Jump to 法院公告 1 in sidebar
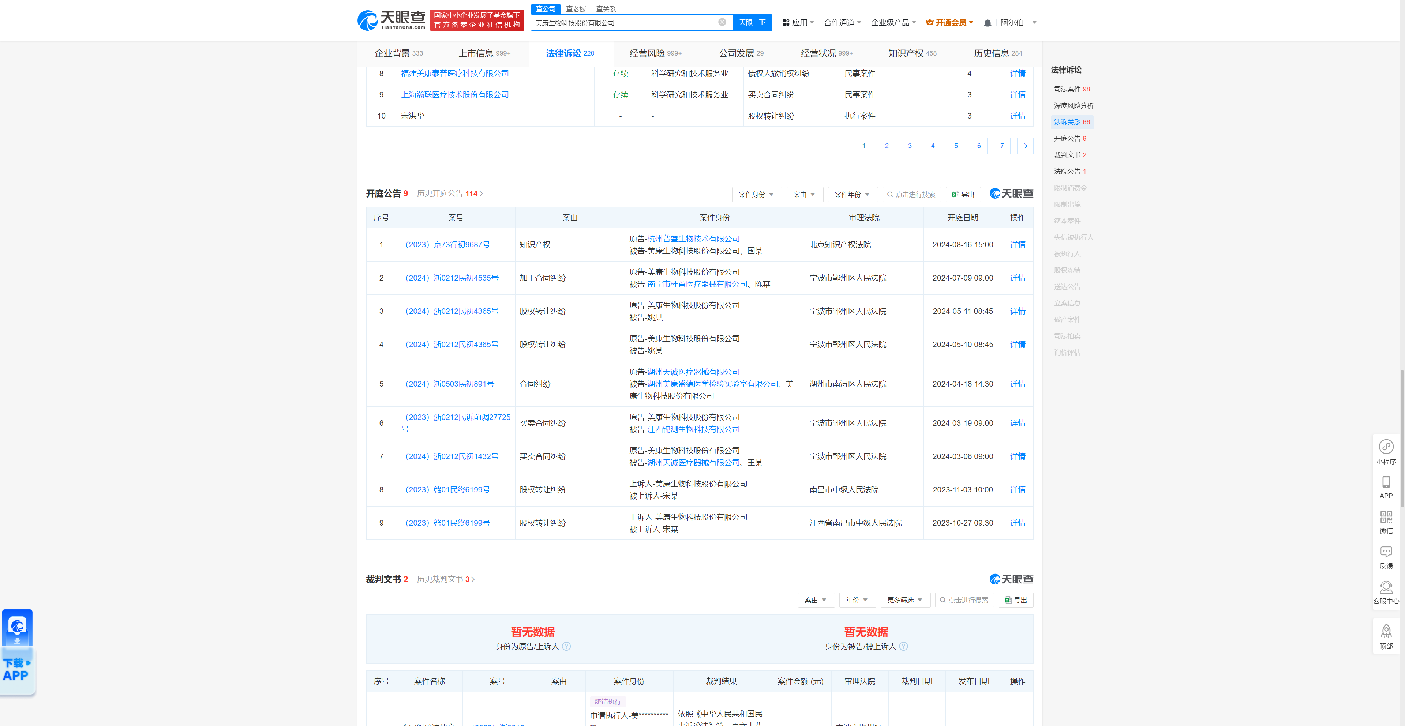The height and width of the screenshot is (726, 1405). point(1069,172)
